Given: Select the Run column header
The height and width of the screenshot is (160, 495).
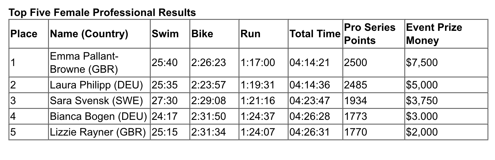Looking at the screenshot, I should pyautogui.click(x=263, y=34).
